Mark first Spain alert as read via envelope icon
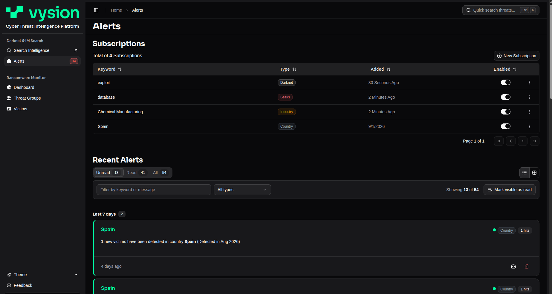Image resolution: width=552 pixels, height=294 pixels. click(513, 266)
